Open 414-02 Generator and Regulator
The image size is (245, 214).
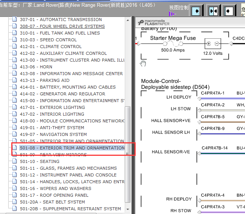[x=62, y=94]
